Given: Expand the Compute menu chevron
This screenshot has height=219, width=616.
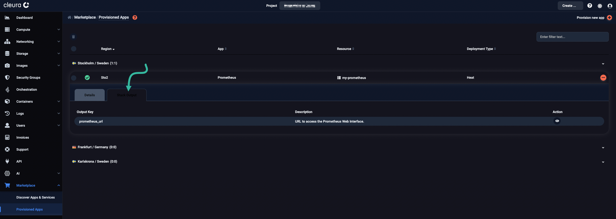Looking at the screenshot, I should [x=59, y=29].
